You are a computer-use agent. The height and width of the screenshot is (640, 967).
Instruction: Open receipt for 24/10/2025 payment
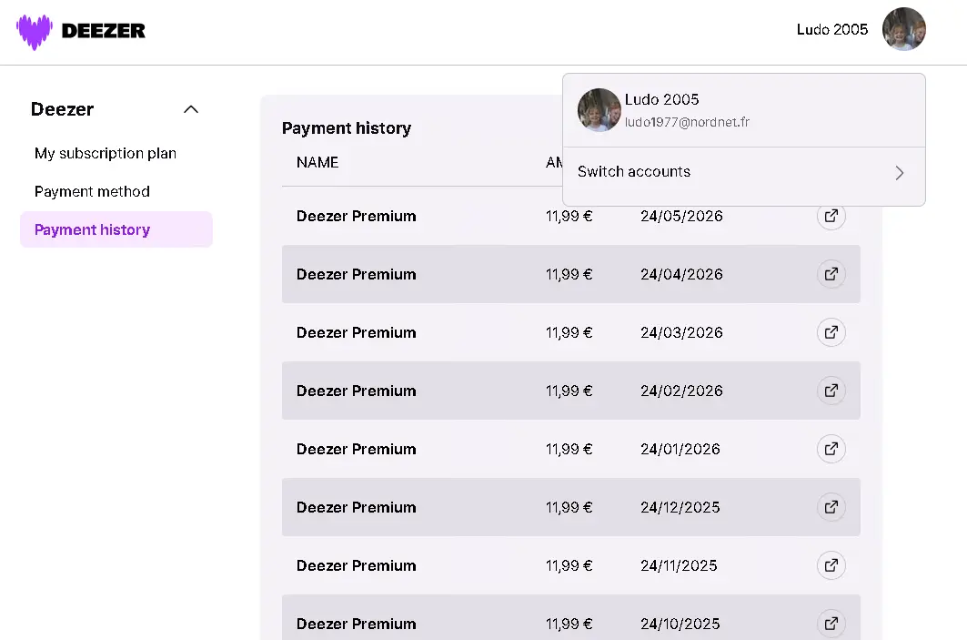(x=831, y=624)
